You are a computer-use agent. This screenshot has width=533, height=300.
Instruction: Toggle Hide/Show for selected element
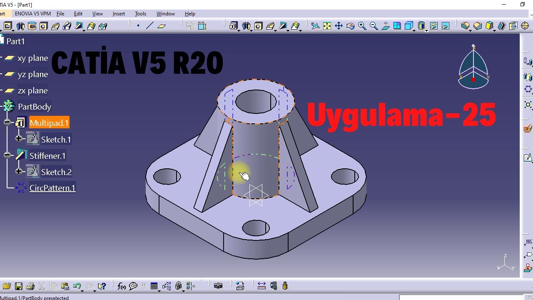(434, 26)
